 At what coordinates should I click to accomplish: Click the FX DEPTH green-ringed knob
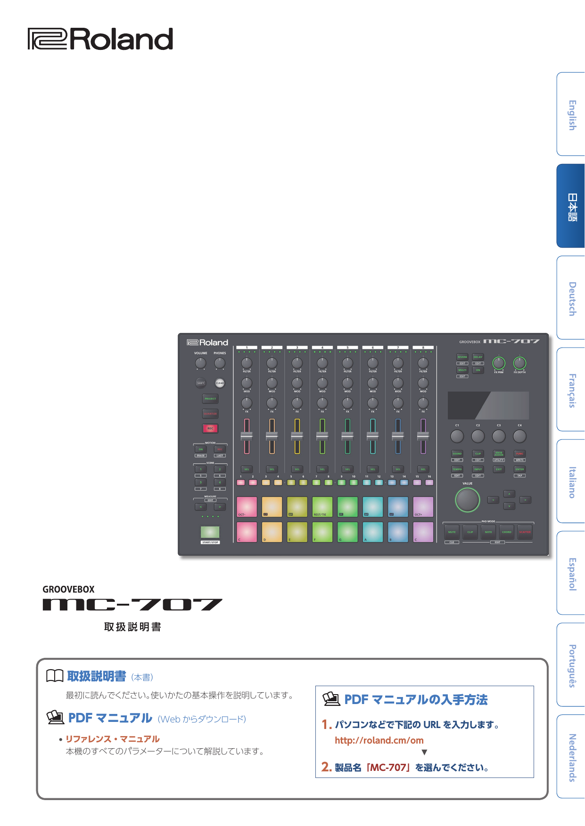(519, 363)
